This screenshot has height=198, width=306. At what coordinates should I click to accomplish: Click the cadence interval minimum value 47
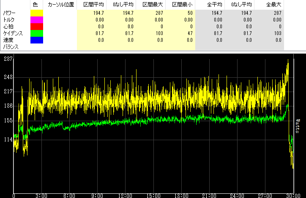pos(190,33)
